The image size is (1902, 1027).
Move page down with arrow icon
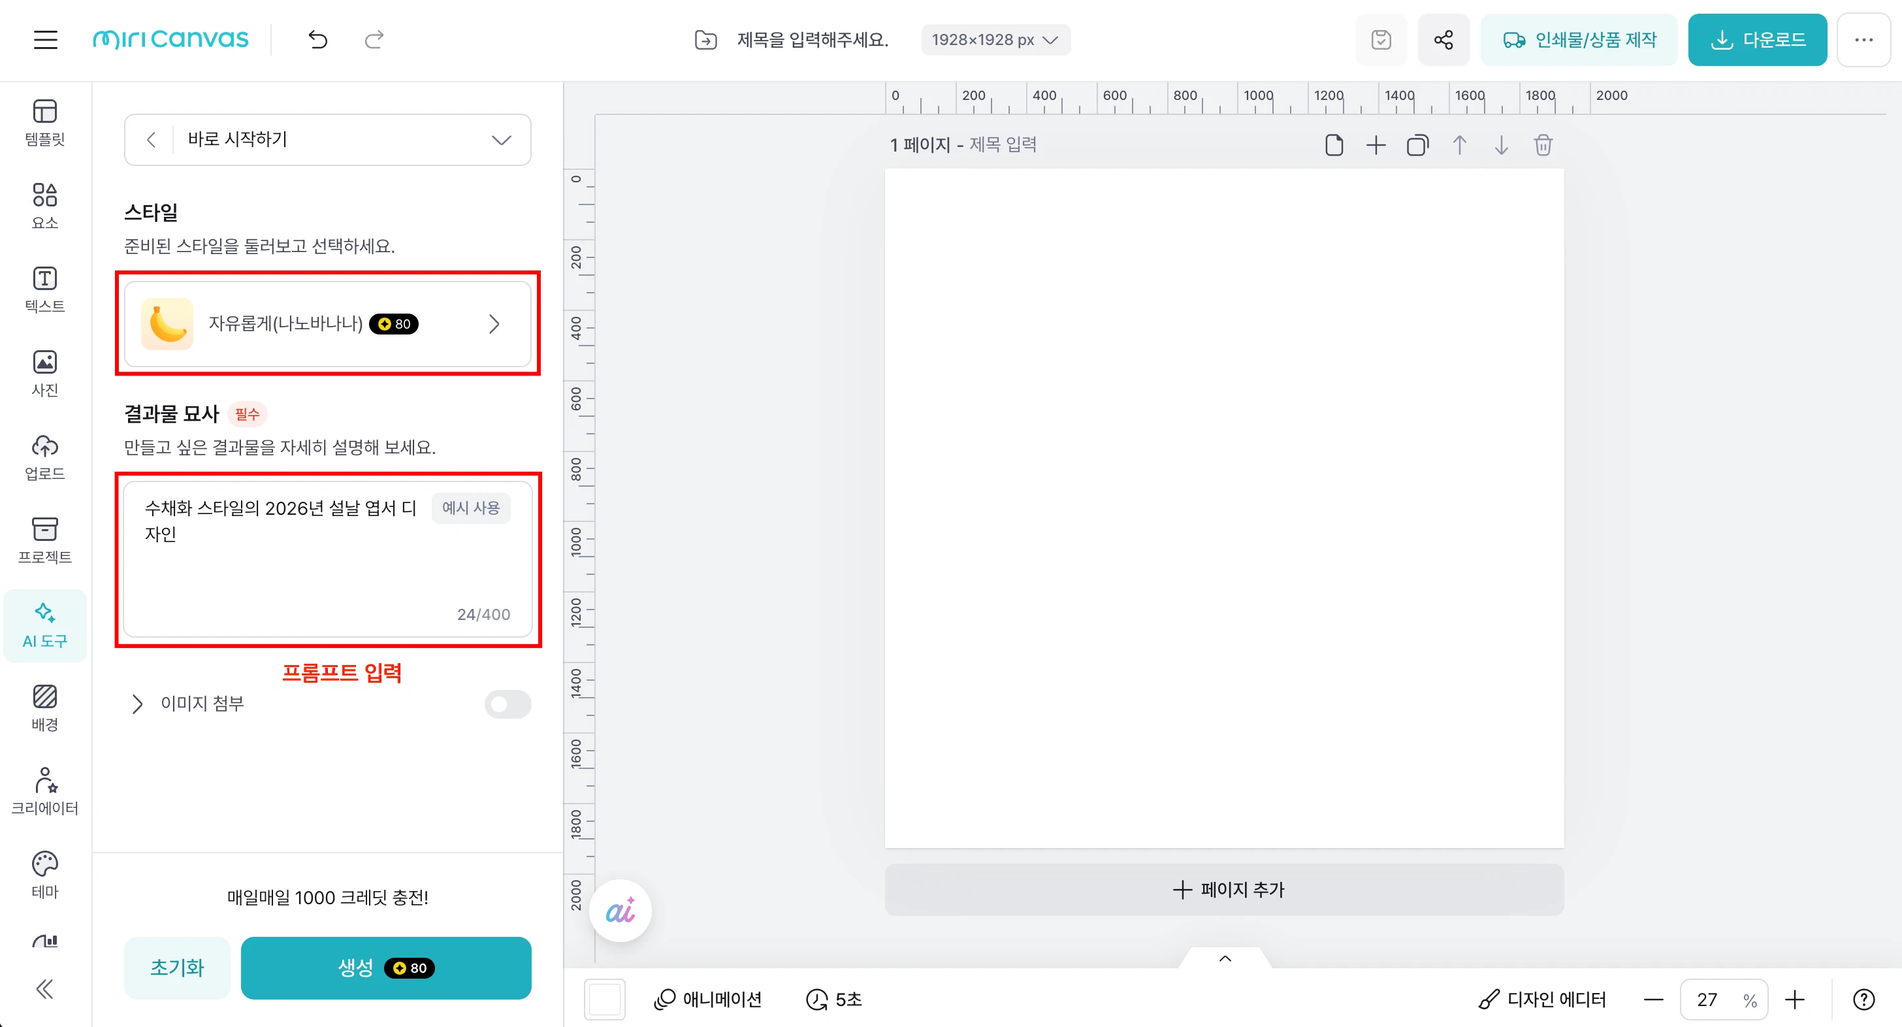tap(1501, 145)
